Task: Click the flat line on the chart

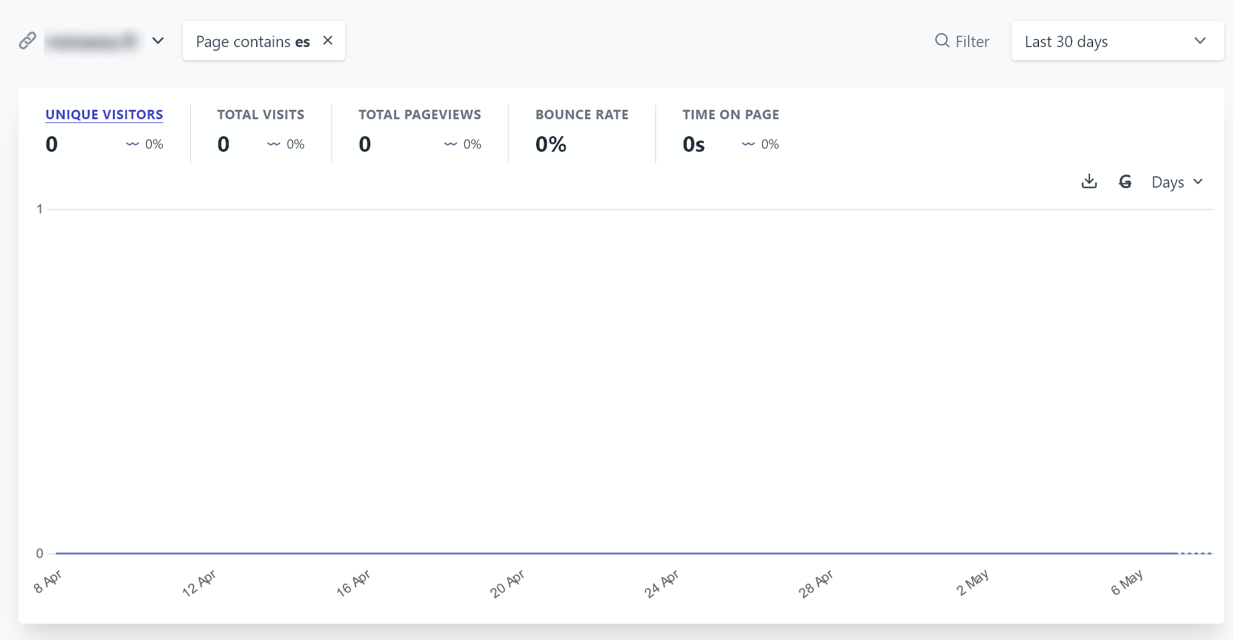Action: (x=628, y=553)
